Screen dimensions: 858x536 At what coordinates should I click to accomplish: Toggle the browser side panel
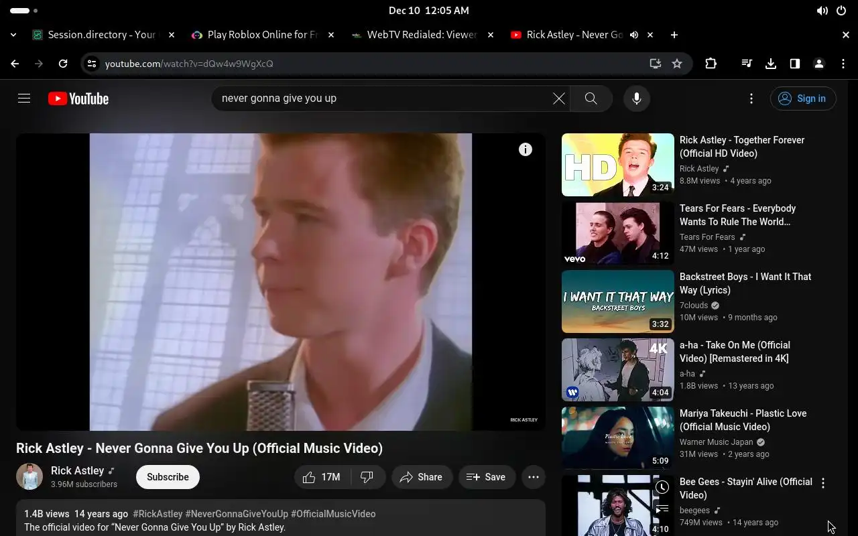(x=795, y=64)
